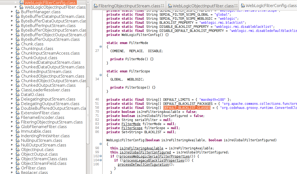297x174 pixels.
Task: Click the ObjectInput.class file icon
Action: (18, 150)
